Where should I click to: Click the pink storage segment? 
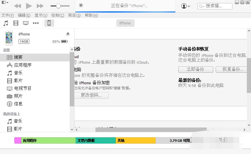(x=18, y=141)
